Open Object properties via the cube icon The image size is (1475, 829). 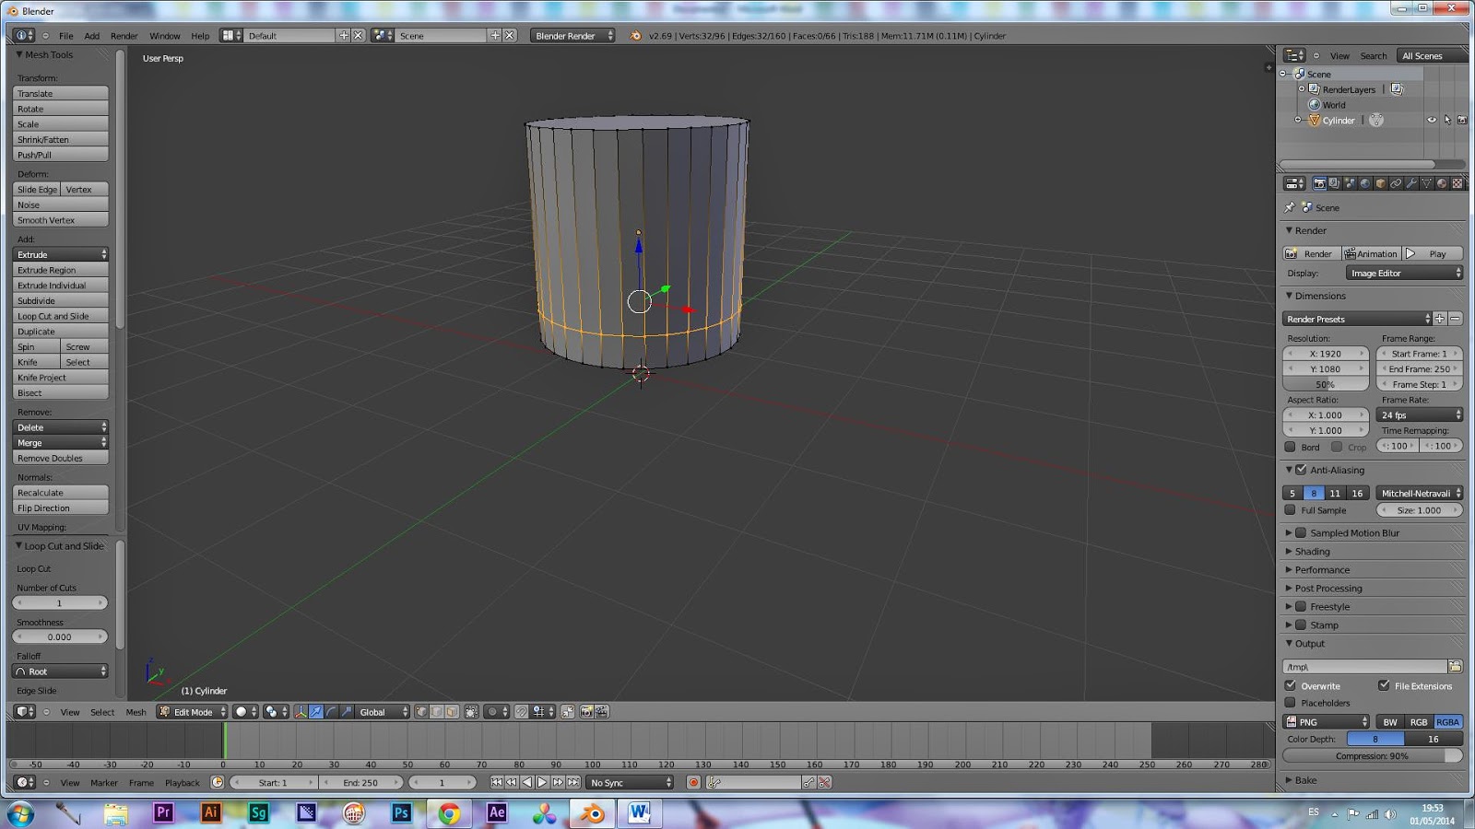1381,182
